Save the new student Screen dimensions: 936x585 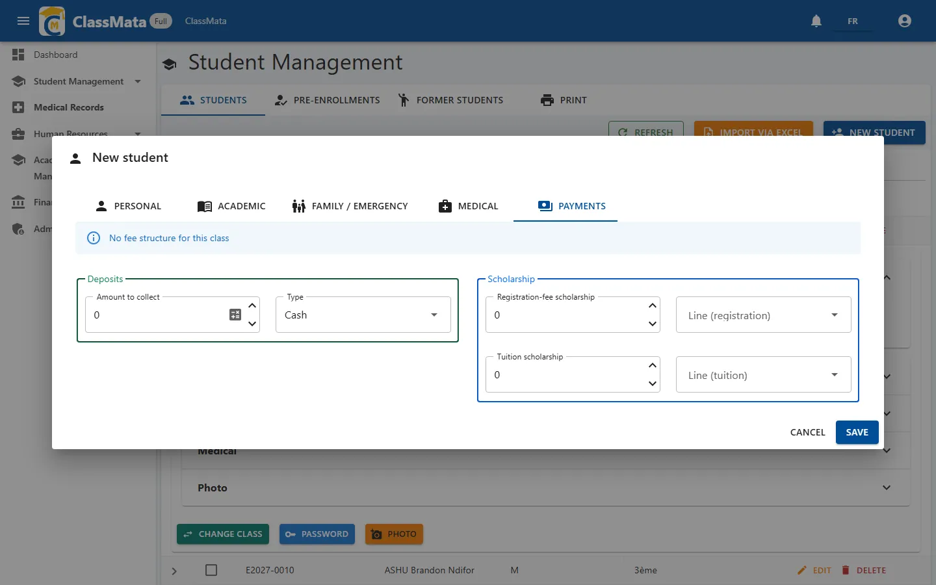click(x=857, y=432)
